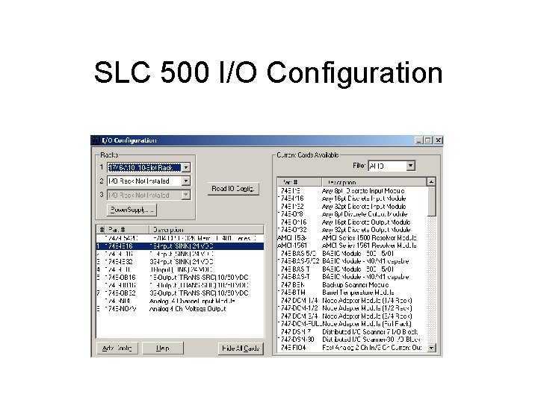The width and height of the screenshot is (538, 403).
Task: Click the Adv Config button
Action: tap(117, 349)
